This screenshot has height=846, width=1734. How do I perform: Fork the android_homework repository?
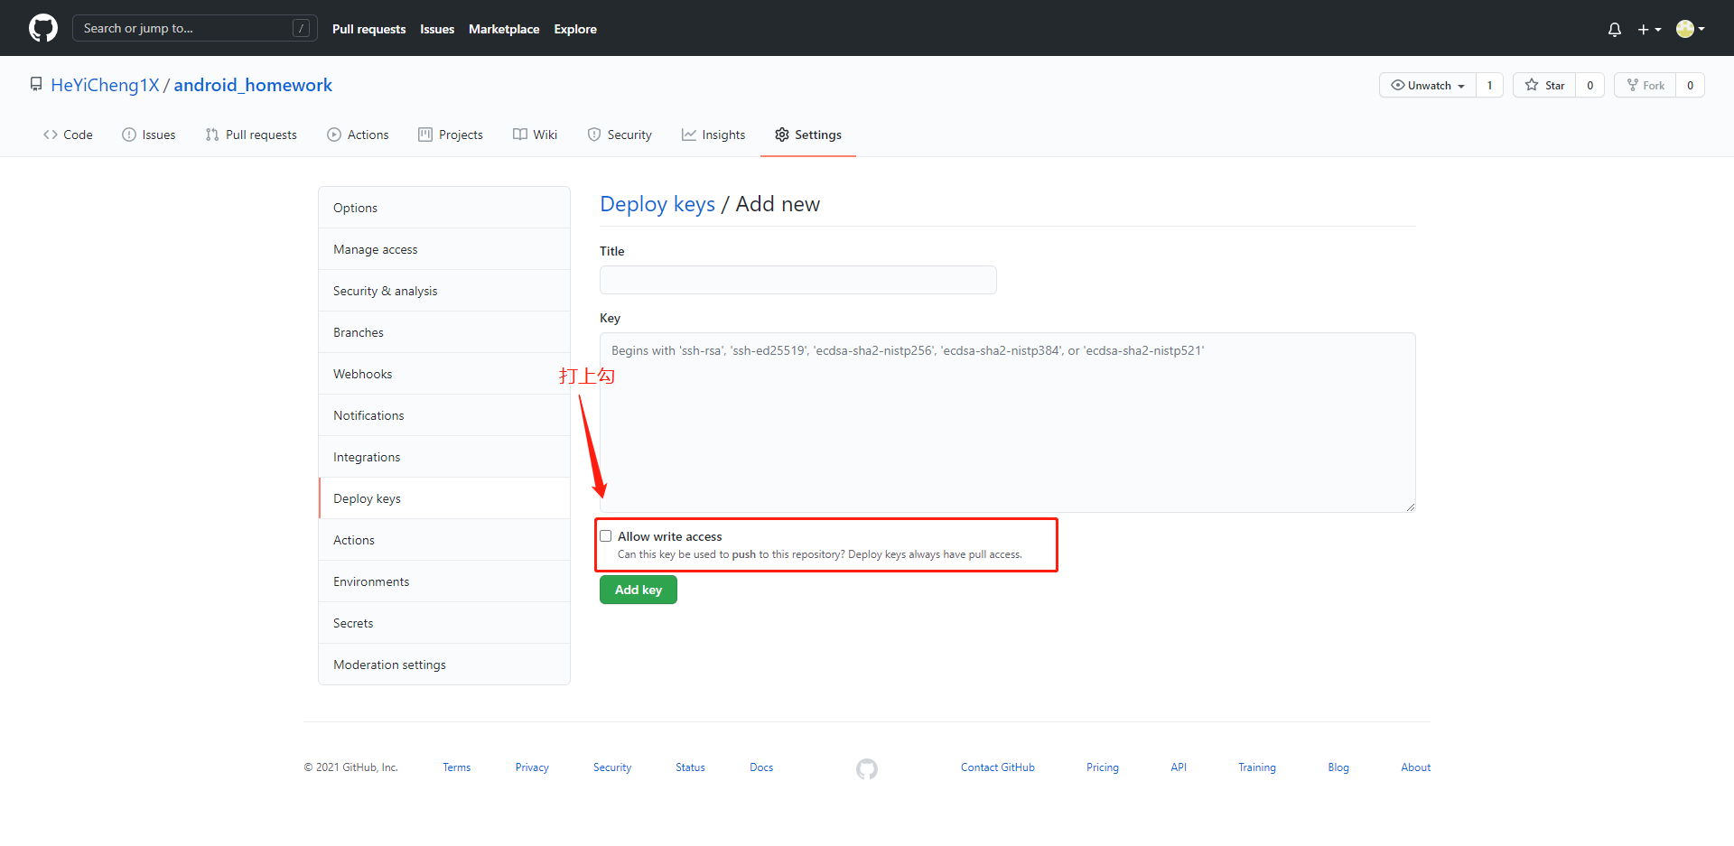1645,85
